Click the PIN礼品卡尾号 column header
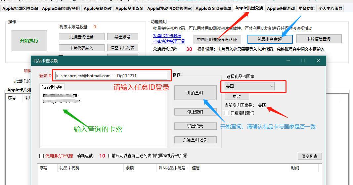Screen dimensions: 353x185 (x=173, y=168)
